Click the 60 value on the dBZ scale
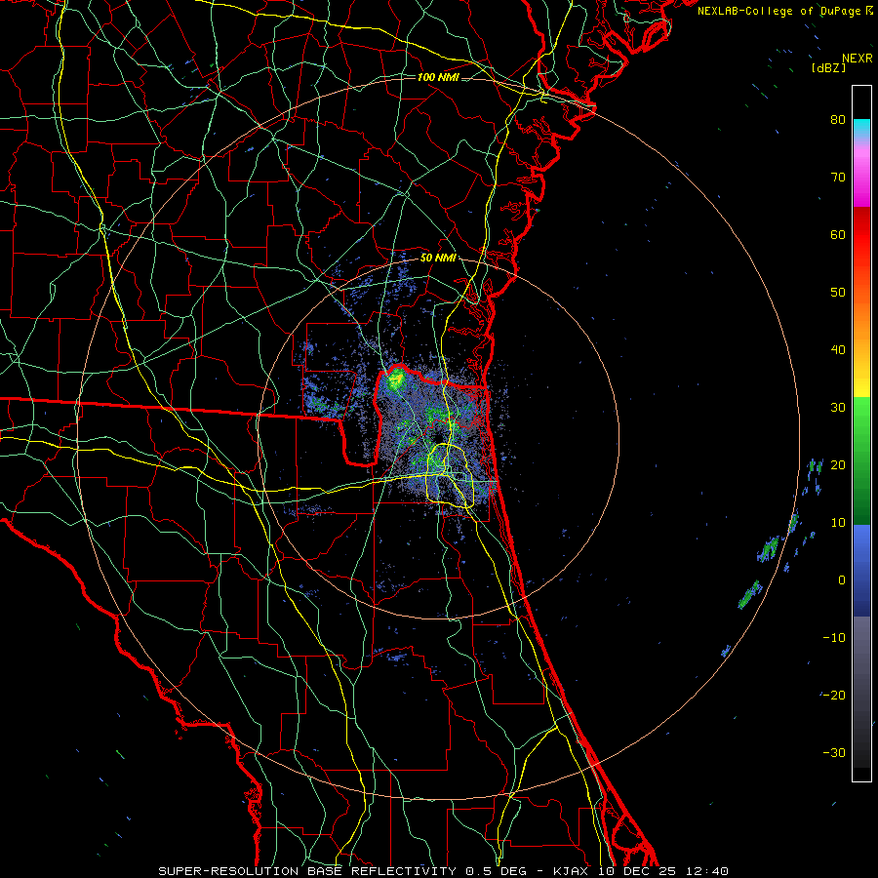This screenshot has height=878, width=878. 838,234
